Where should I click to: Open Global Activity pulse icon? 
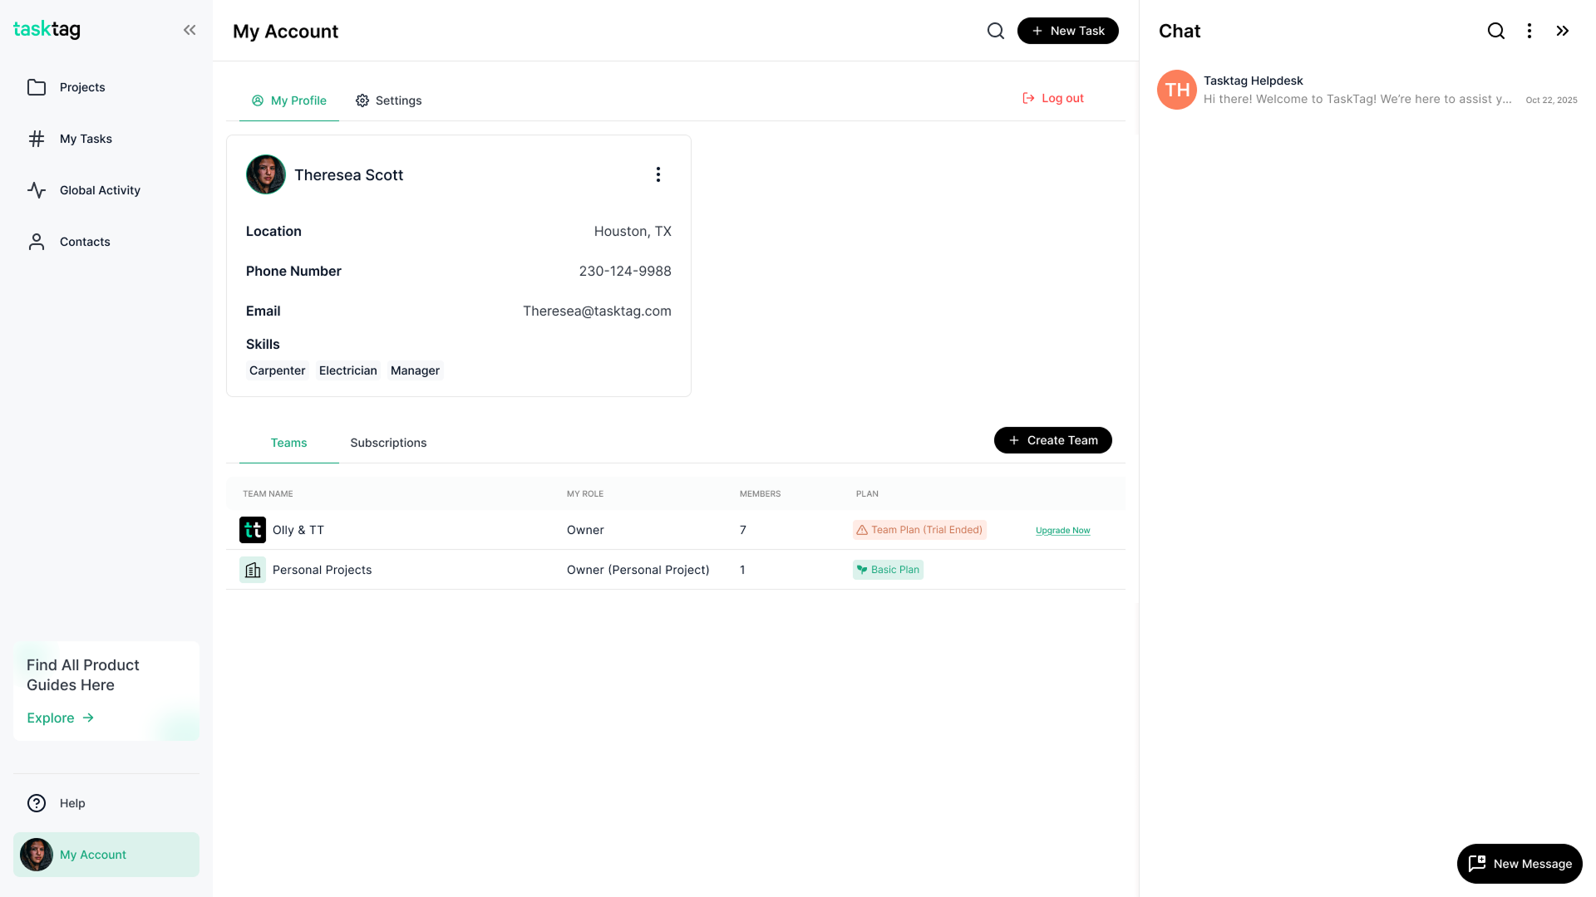click(37, 190)
